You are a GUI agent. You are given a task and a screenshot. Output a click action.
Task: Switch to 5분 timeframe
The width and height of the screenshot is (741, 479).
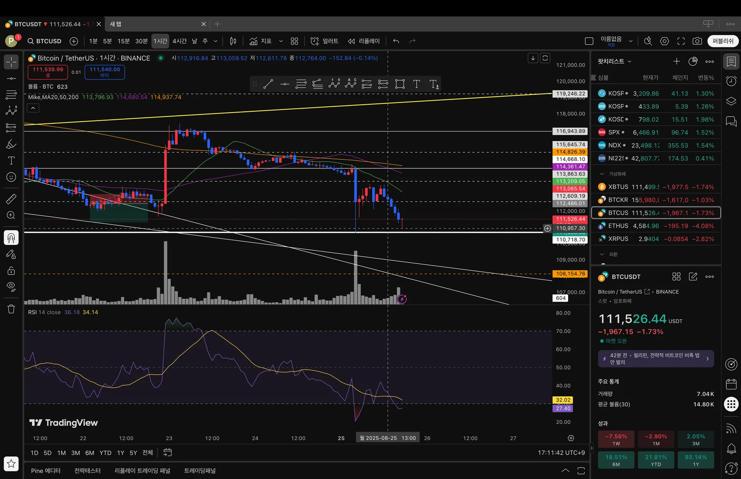tap(108, 41)
